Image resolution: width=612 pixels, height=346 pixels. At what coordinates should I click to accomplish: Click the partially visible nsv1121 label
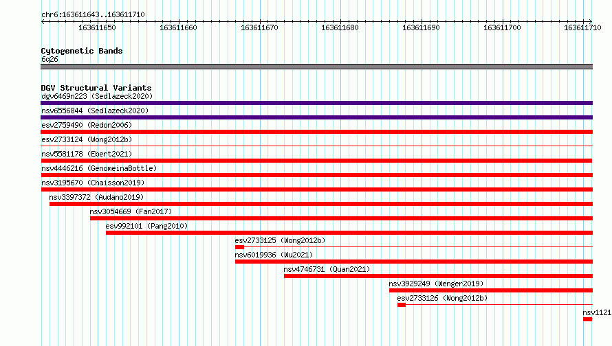pos(597,312)
